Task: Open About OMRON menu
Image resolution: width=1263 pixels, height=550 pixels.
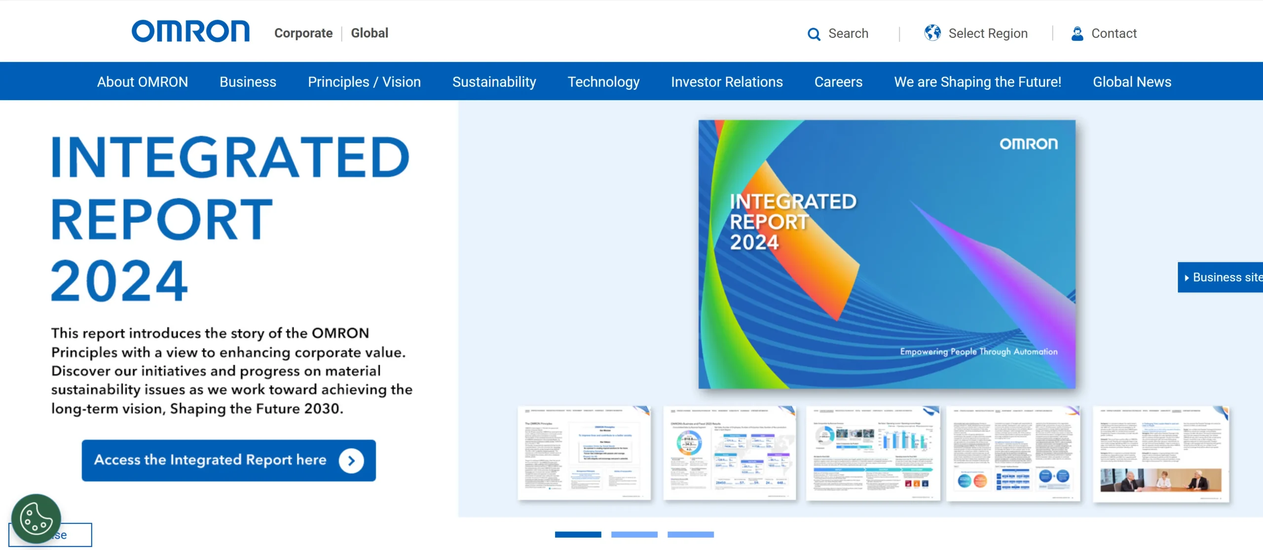Action: [143, 82]
